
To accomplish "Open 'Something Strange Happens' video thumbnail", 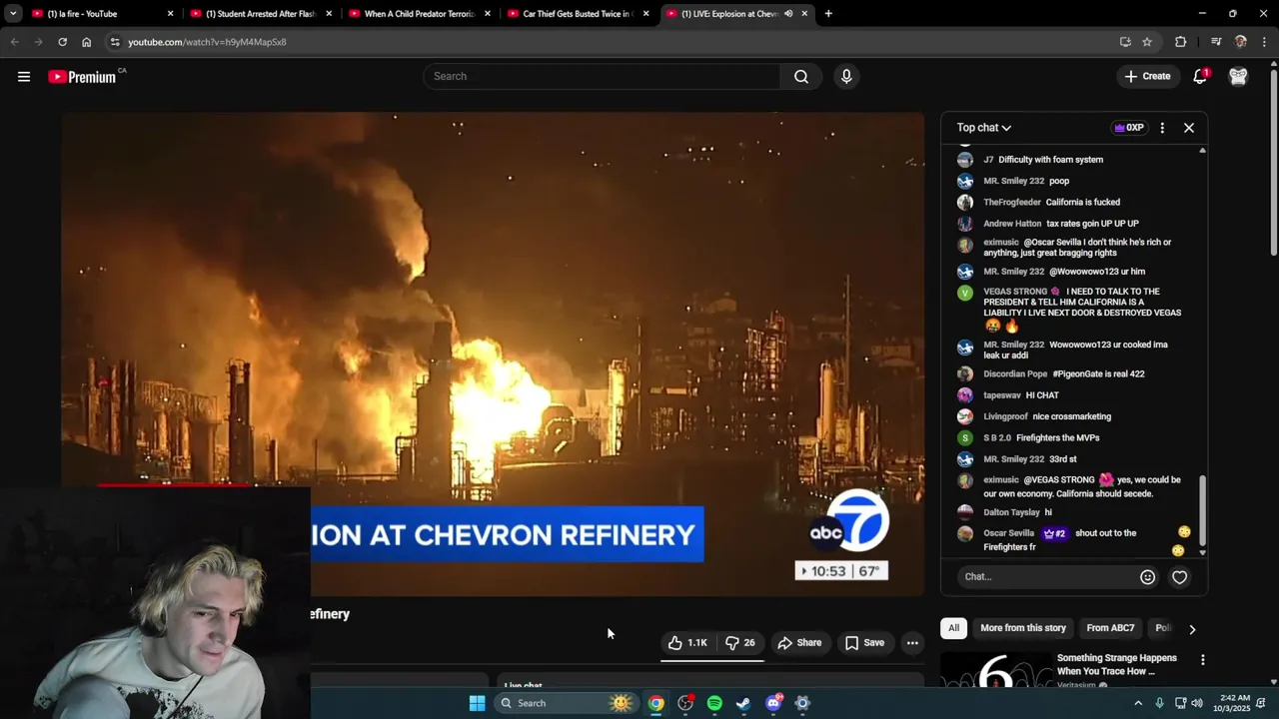I will [996, 671].
